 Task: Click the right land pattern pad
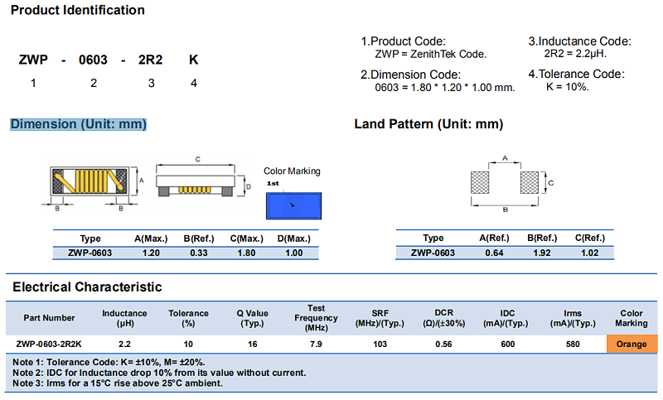point(530,182)
